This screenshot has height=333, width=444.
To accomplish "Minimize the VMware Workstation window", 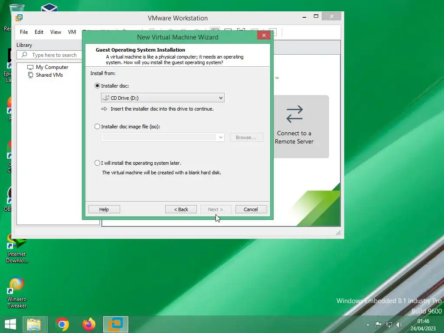I will pos(304,17).
